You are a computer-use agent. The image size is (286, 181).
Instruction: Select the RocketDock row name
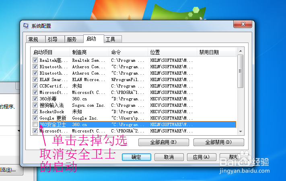(52, 112)
